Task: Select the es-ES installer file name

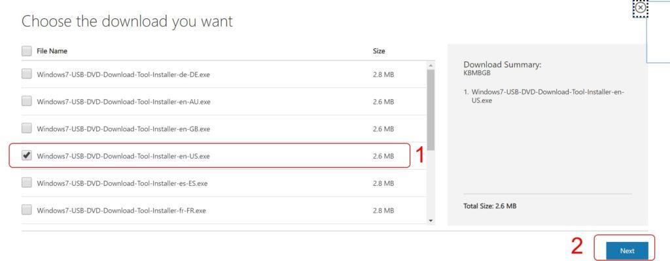Action: pos(122,183)
